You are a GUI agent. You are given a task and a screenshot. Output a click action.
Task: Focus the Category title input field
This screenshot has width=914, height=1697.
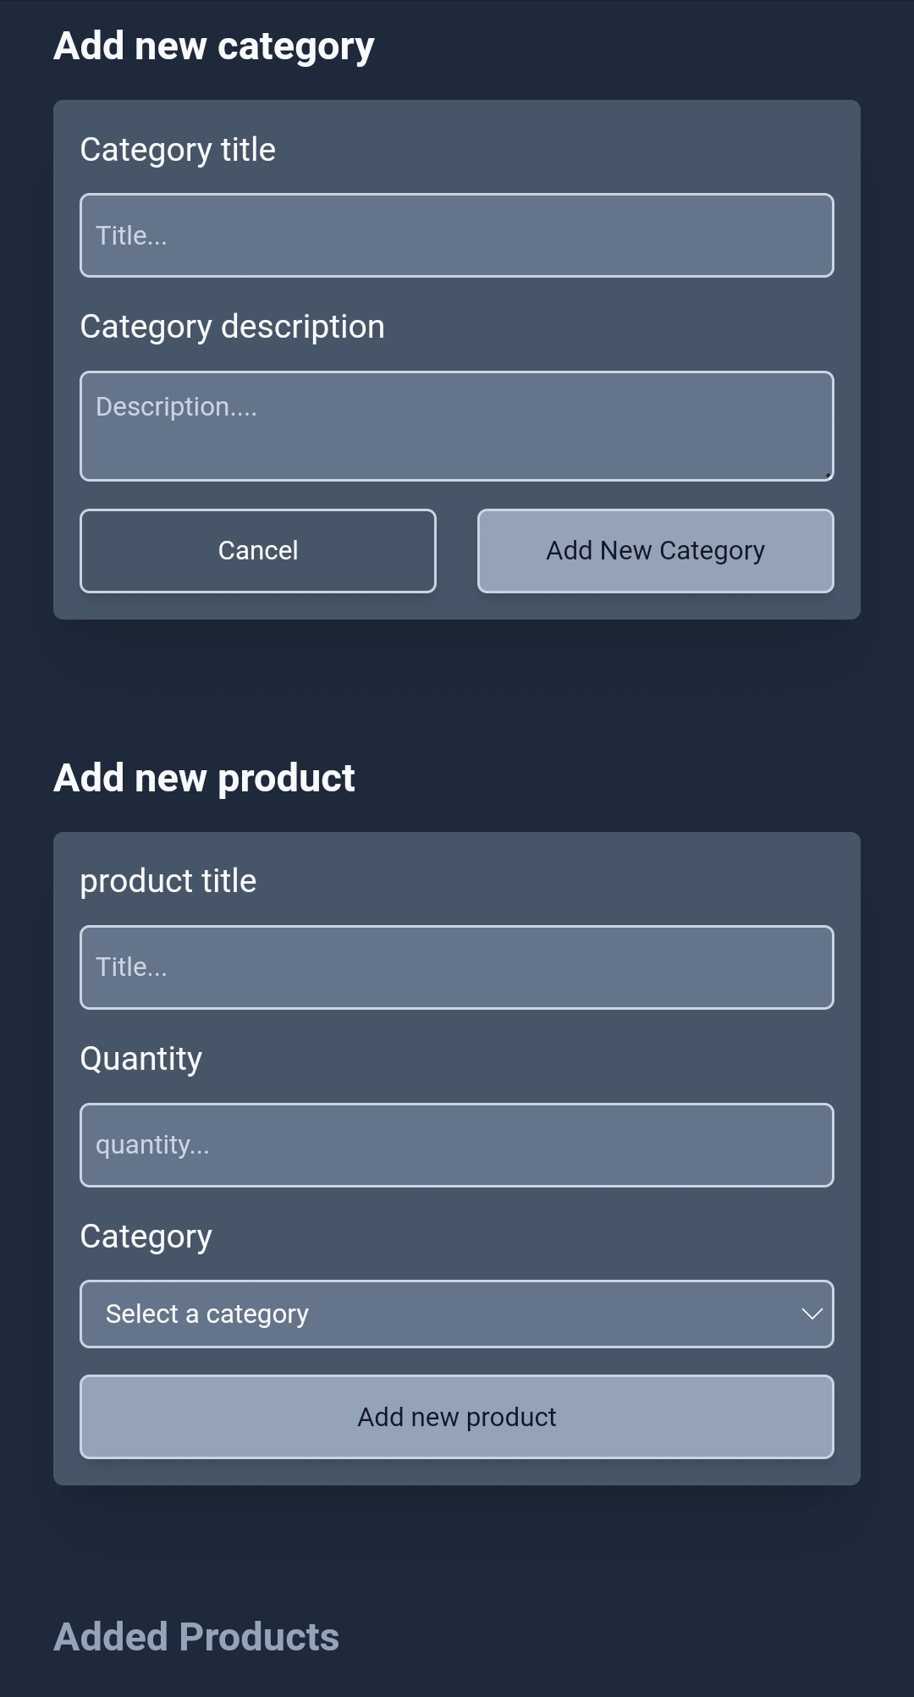point(457,235)
